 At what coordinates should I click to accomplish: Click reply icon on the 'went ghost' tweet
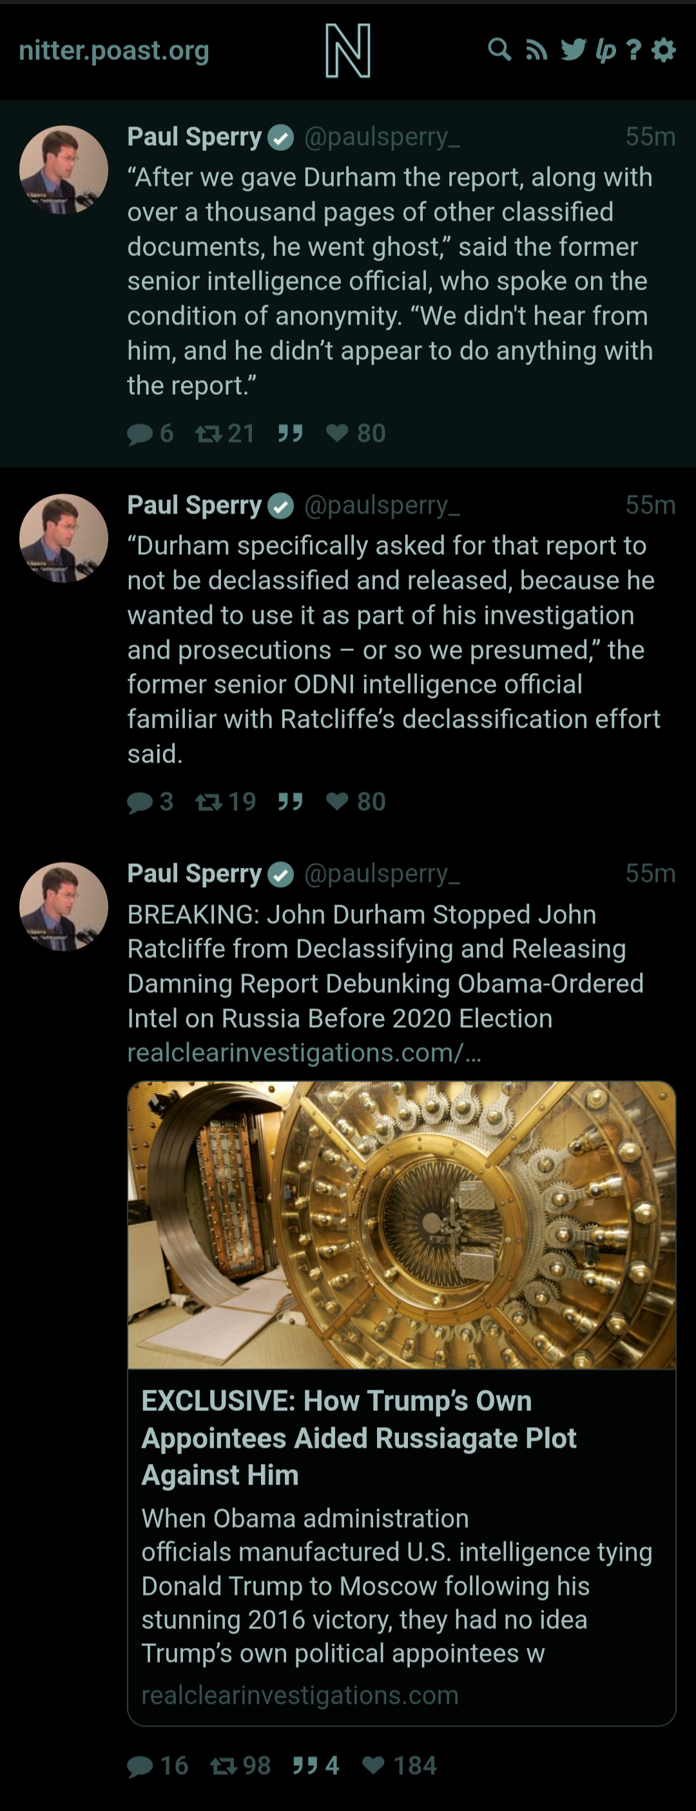point(140,434)
